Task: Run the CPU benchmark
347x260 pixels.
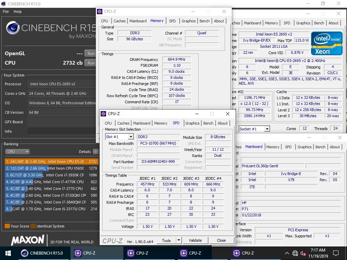Action: tap(91, 63)
